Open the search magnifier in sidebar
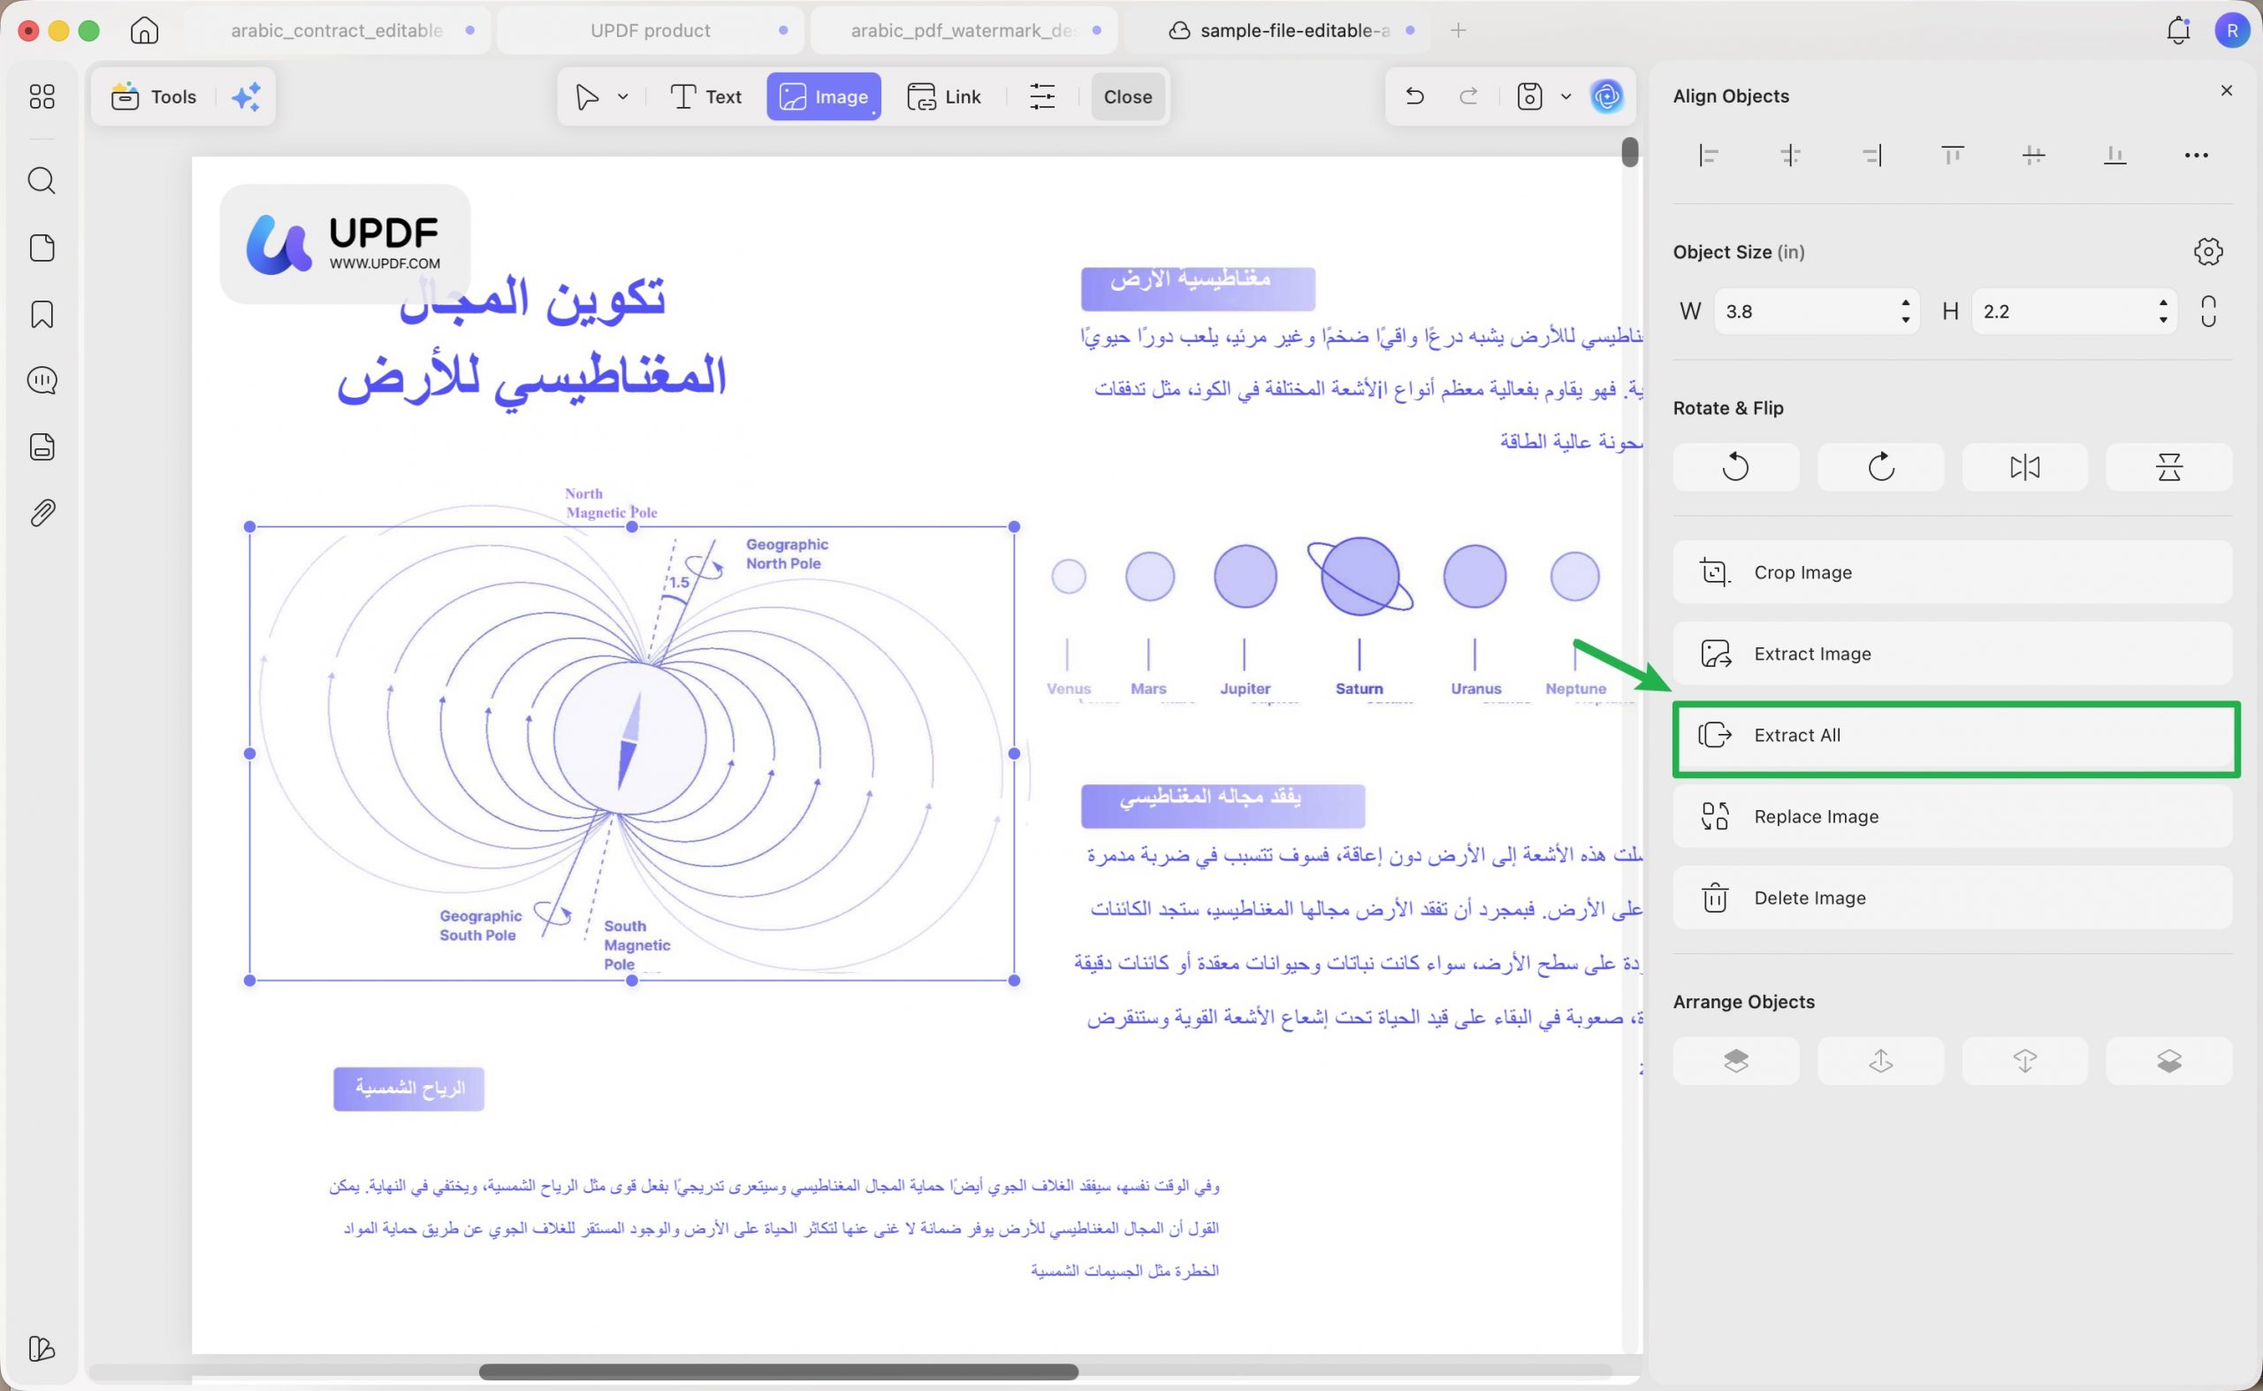The image size is (2263, 1391). [x=42, y=180]
